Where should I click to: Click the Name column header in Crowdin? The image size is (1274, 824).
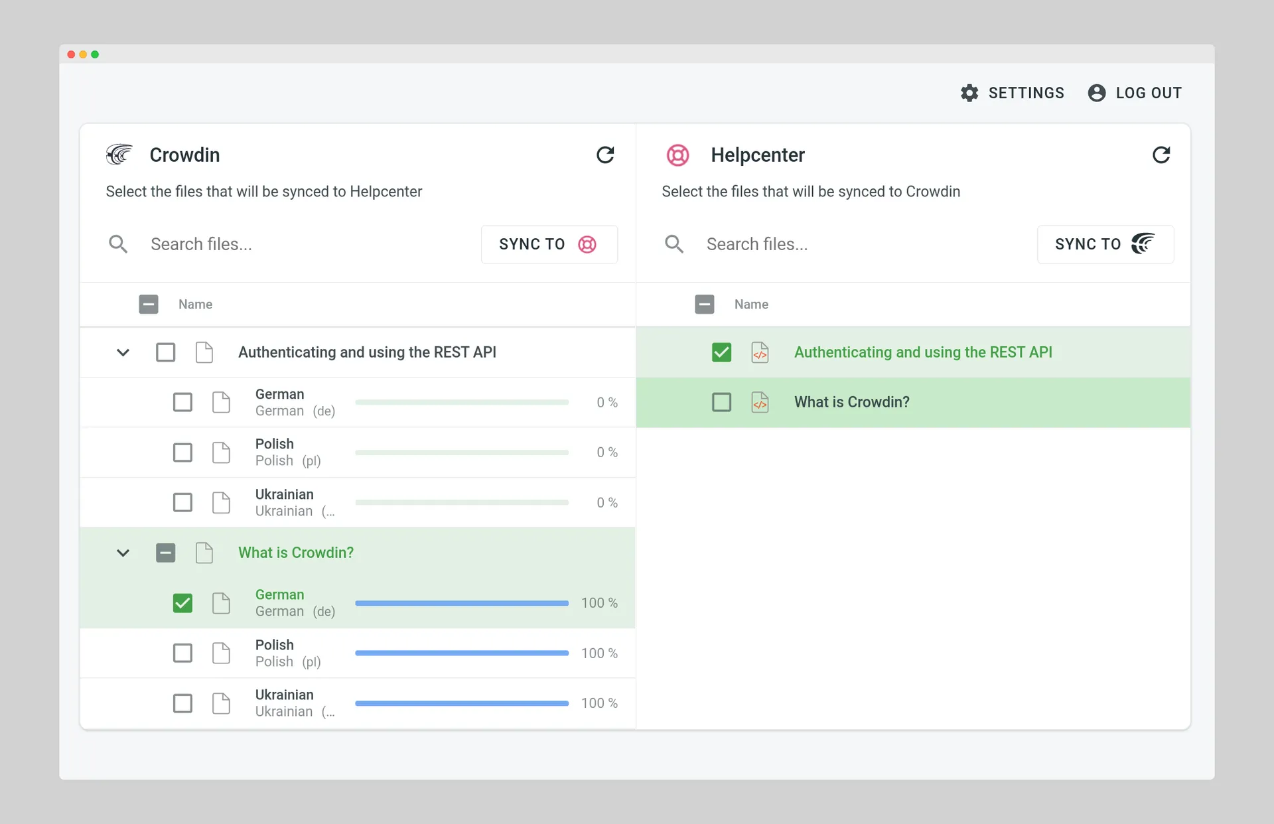195,305
